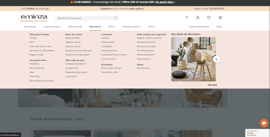Select Arbre à chat, griffoir

pos(110,72)
